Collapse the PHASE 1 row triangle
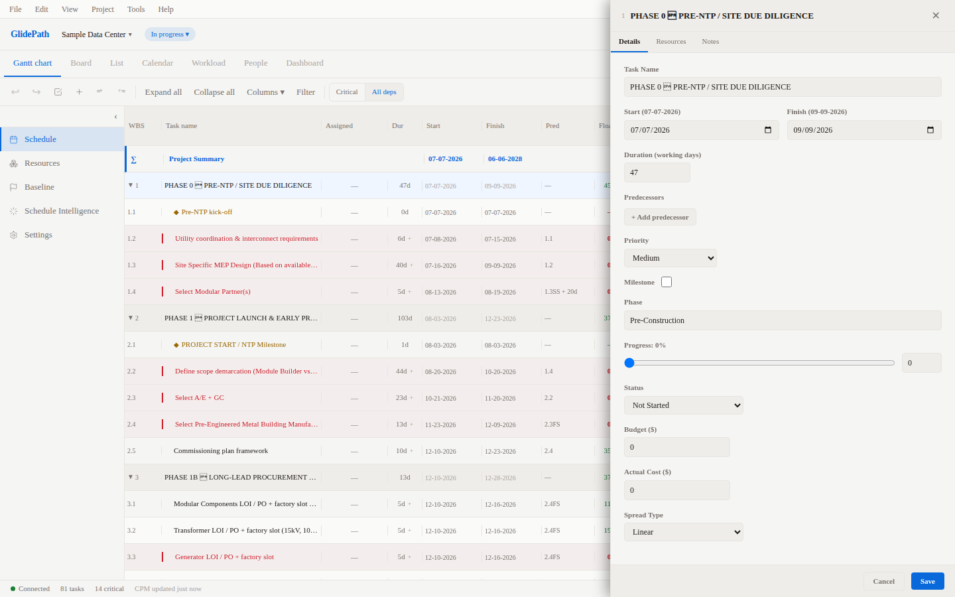 131,318
